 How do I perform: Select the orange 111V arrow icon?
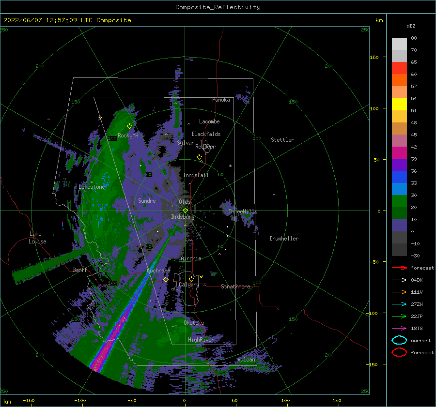click(x=399, y=292)
